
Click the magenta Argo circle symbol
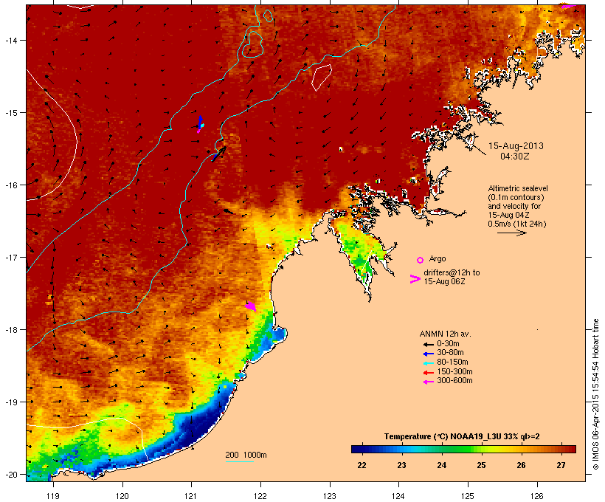[421, 260]
